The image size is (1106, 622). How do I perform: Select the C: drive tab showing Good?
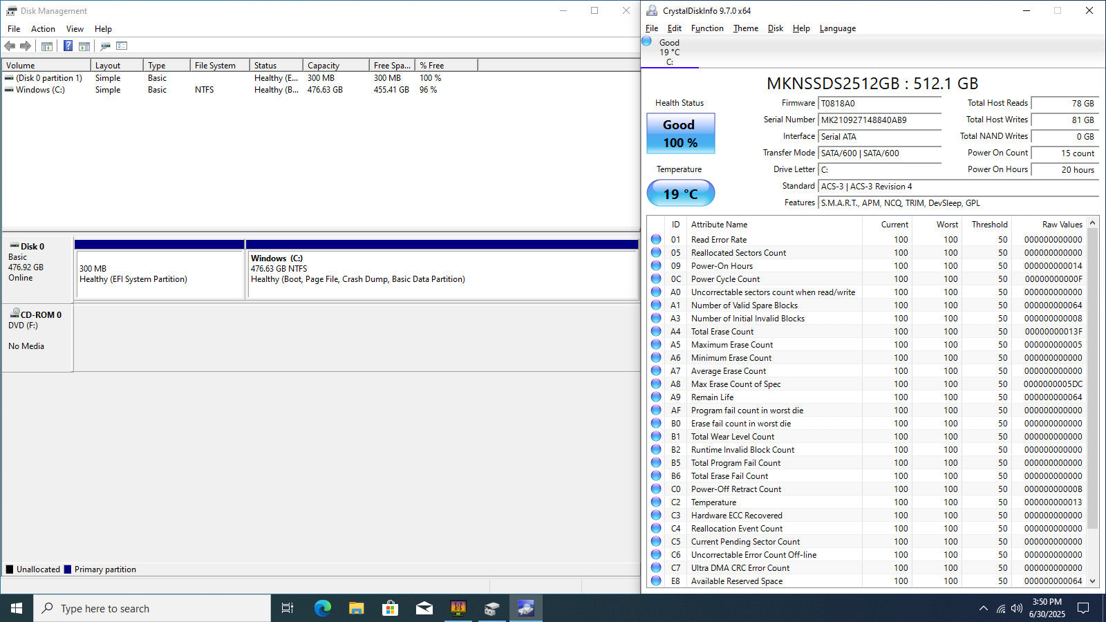click(x=668, y=52)
